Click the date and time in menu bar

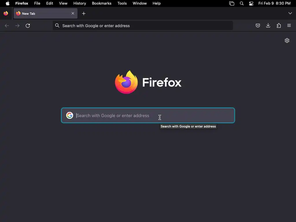tap(275, 3)
